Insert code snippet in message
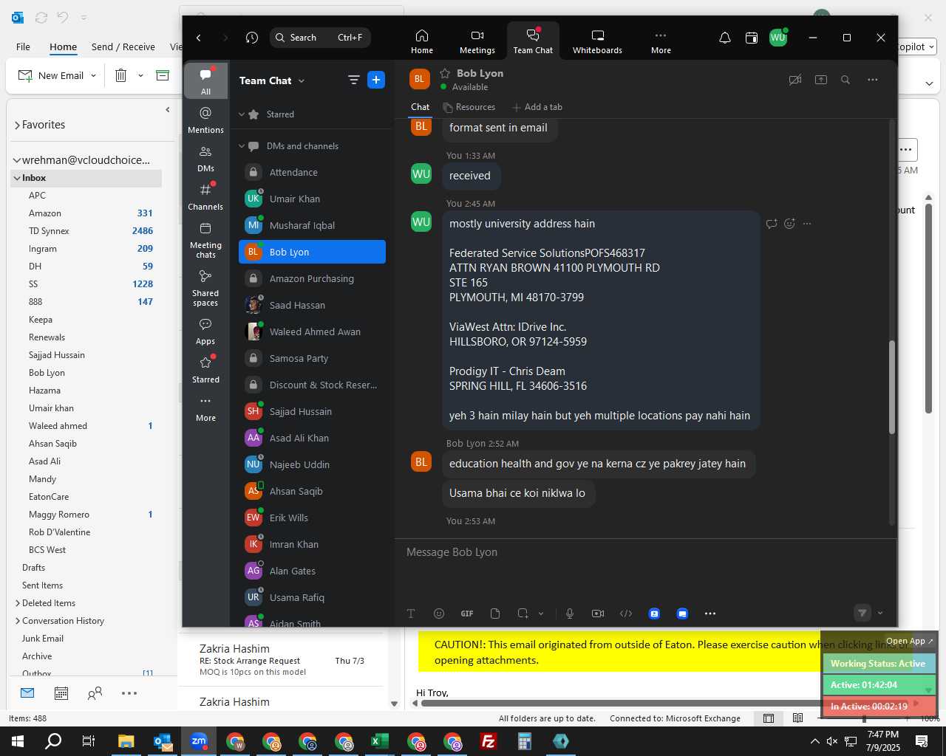The height and width of the screenshot is (756, 946). (626, 614)
